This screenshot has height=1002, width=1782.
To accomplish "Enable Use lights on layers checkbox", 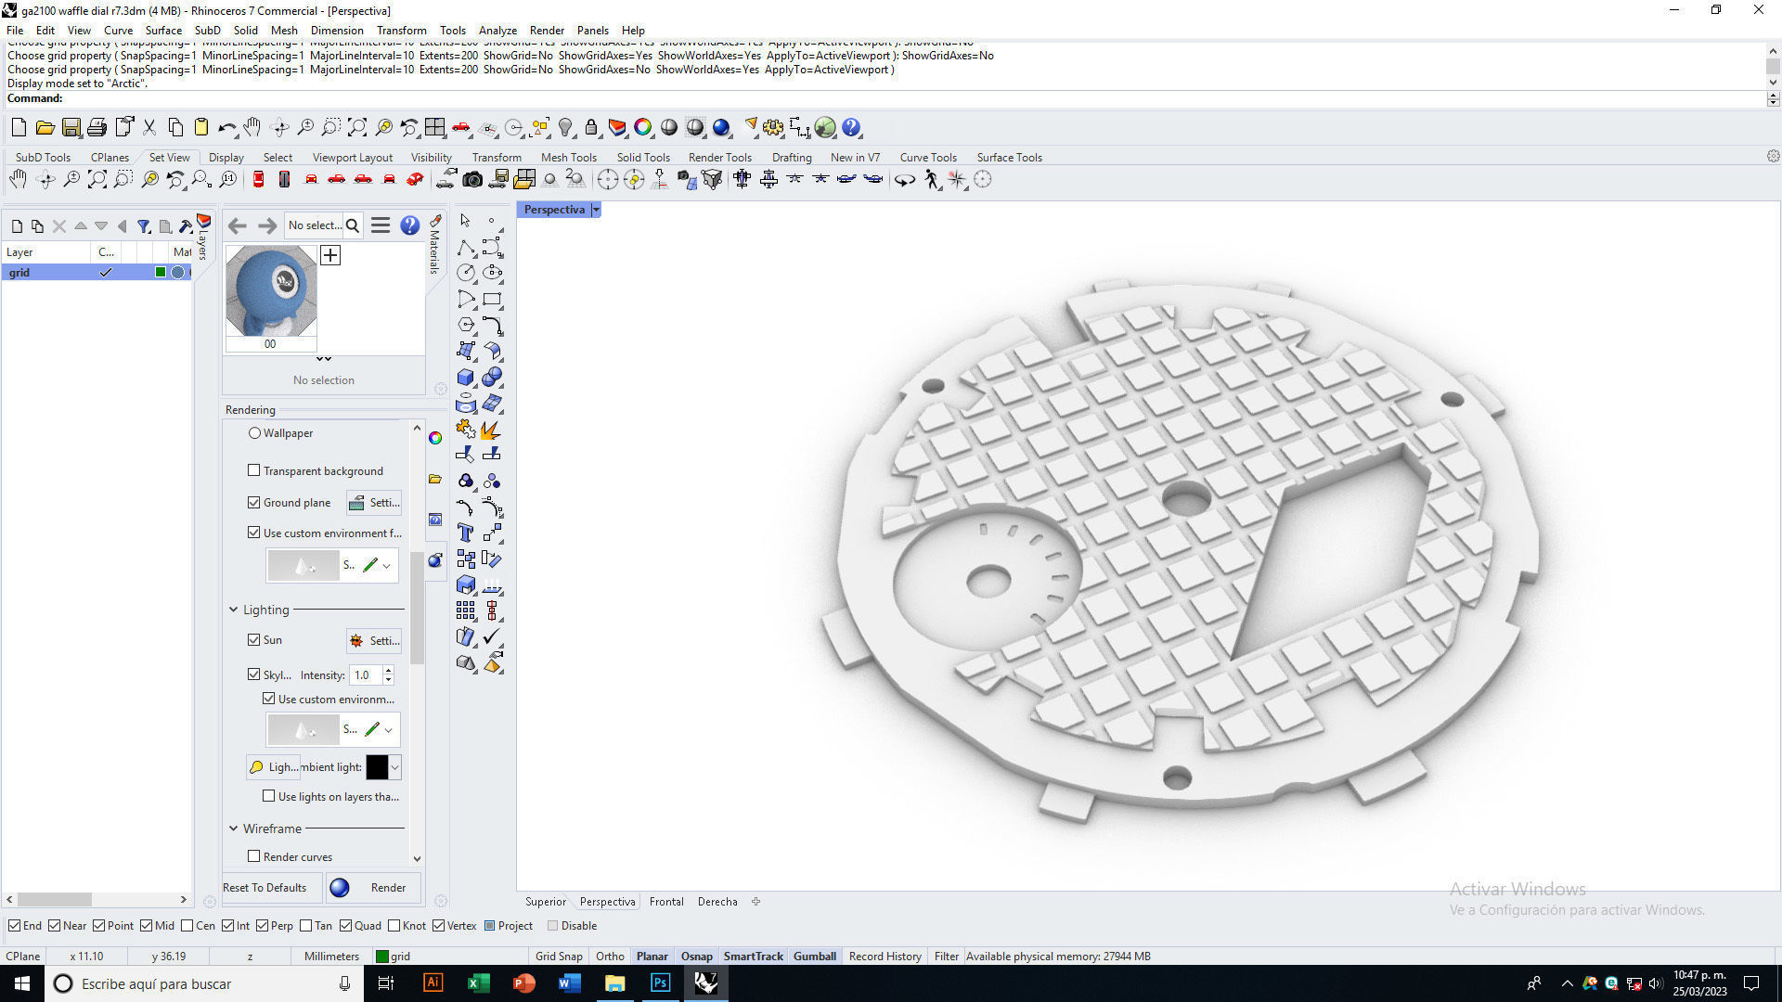I will [x=268, y=796].
